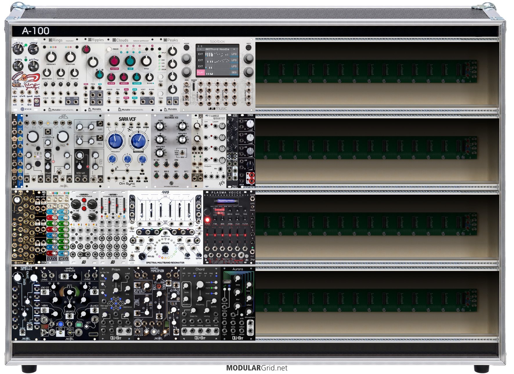
Task: Click the Rings FREQUENCY knob
Action: click(x=51, y=57)
